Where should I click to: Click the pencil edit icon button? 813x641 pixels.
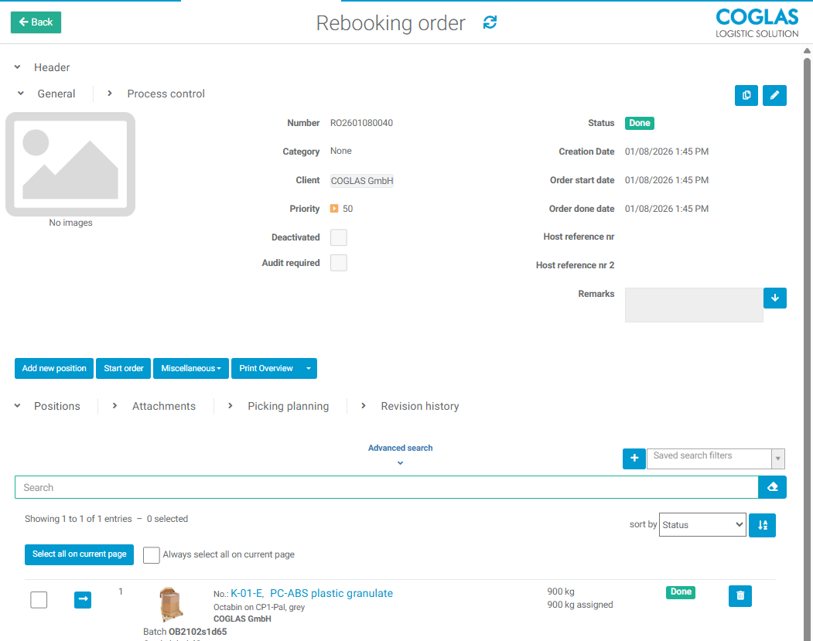tap(774, 95)
